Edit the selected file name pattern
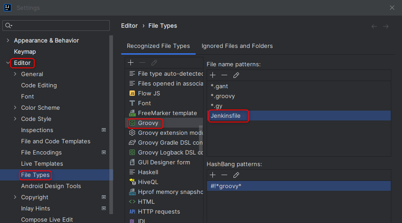 (236, 75)
